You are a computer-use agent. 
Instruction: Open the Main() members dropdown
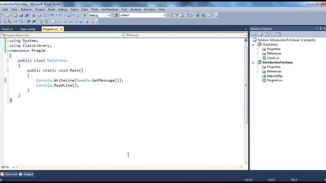(247, 35)
